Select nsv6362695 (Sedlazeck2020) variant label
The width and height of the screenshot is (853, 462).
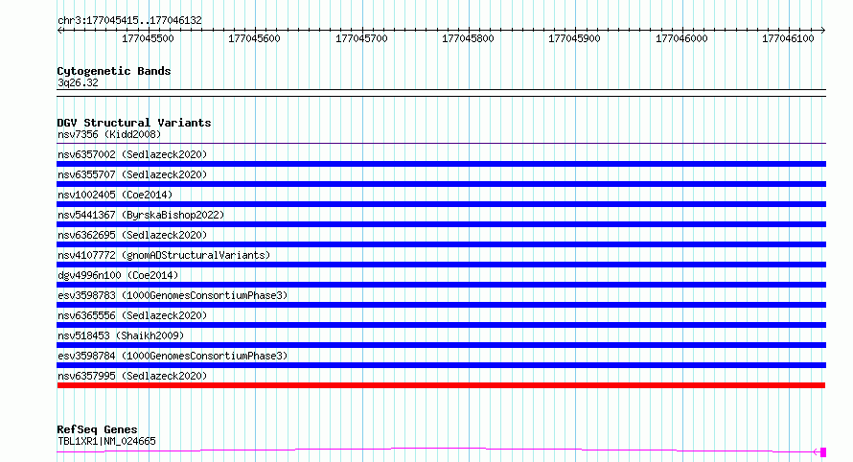point(132,235)
